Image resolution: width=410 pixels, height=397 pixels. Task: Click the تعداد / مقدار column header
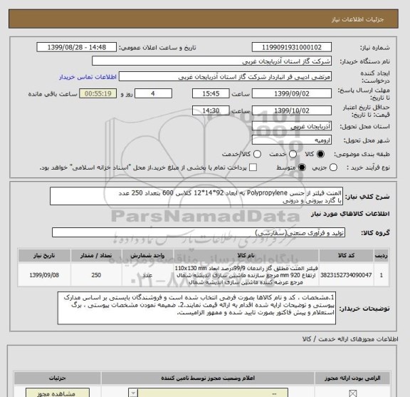tap(96, 256)
